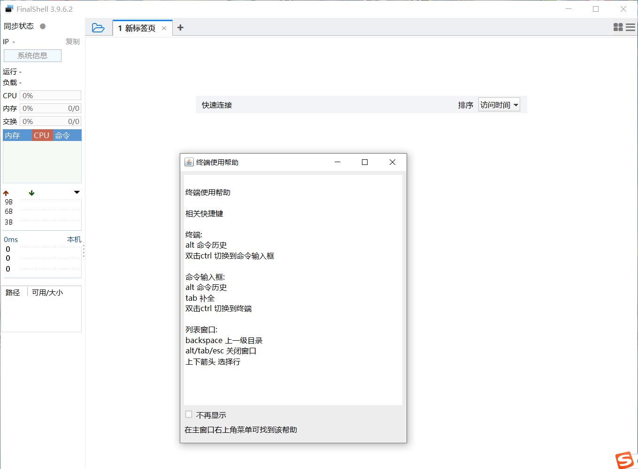Click the 负载 - status text
Image resolution: width=638 pixels, height=469 pixels.
click(12, 83)
